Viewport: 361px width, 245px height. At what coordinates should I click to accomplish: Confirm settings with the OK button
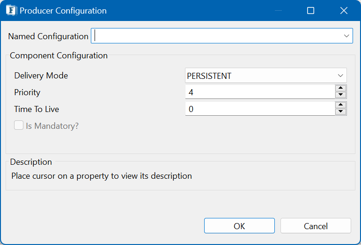(239, 226)
